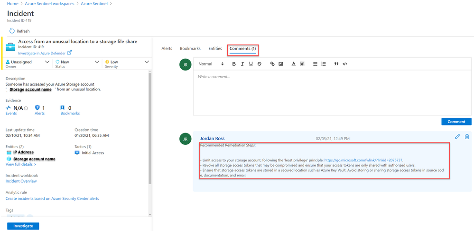Open the text highlight color picker
The width and height of the screenshot is (474, 231).
click(302, 64)
